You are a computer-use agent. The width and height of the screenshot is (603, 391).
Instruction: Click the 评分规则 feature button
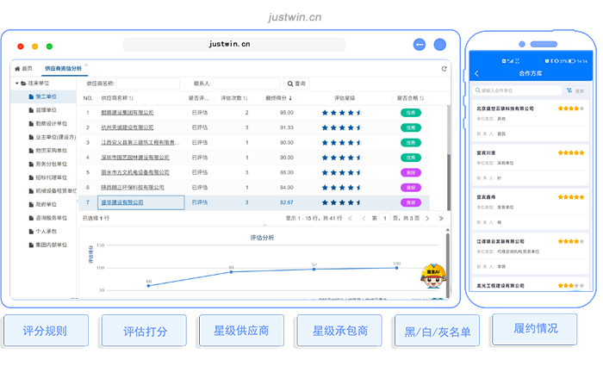tap(45, 331)
